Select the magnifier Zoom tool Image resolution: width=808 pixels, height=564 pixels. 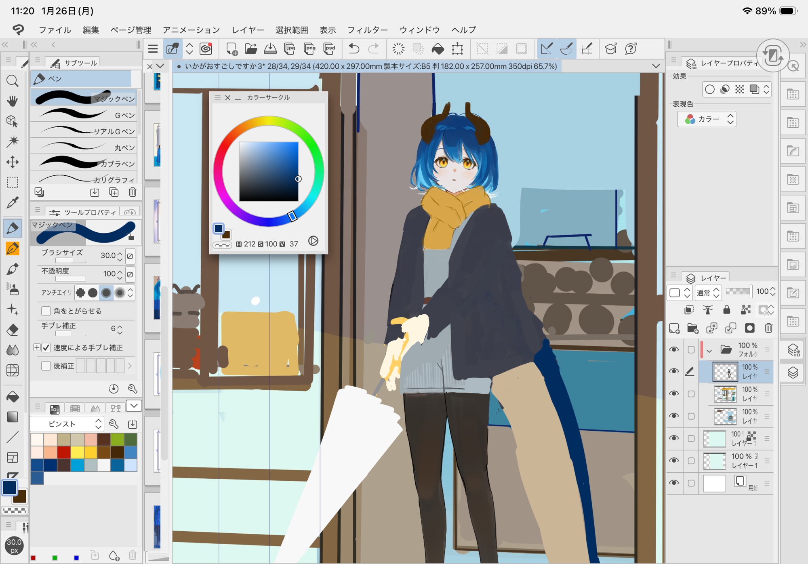pyautogui.click(x=12, y=81)
